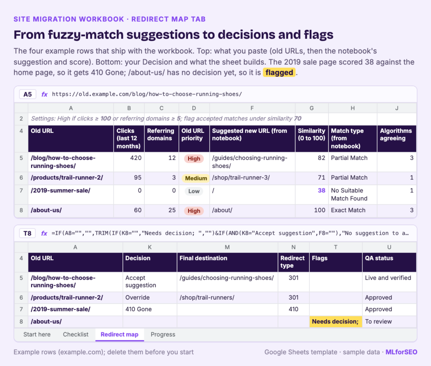Image resolution: width=431 pixels, height=366 pixels.
Task: Click the 'Override' decision cell
Action: point(150,297)
